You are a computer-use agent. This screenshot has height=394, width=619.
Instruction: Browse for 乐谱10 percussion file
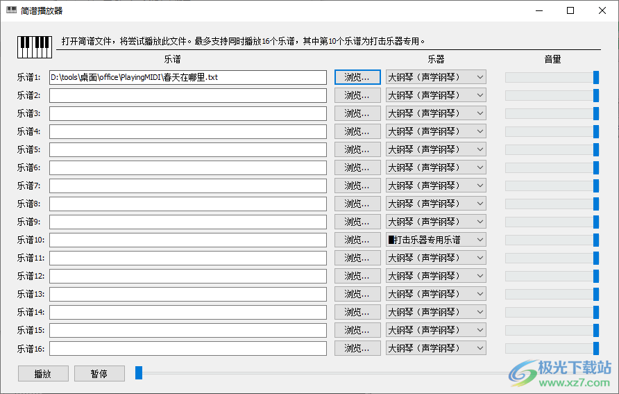[x=357, y=240]
